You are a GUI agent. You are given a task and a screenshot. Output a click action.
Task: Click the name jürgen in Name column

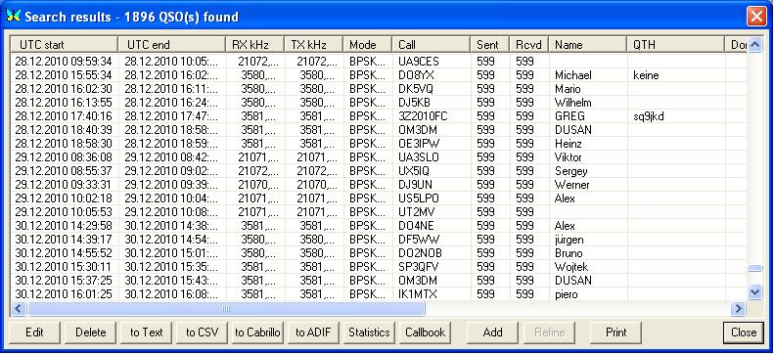tap(569, 241)
